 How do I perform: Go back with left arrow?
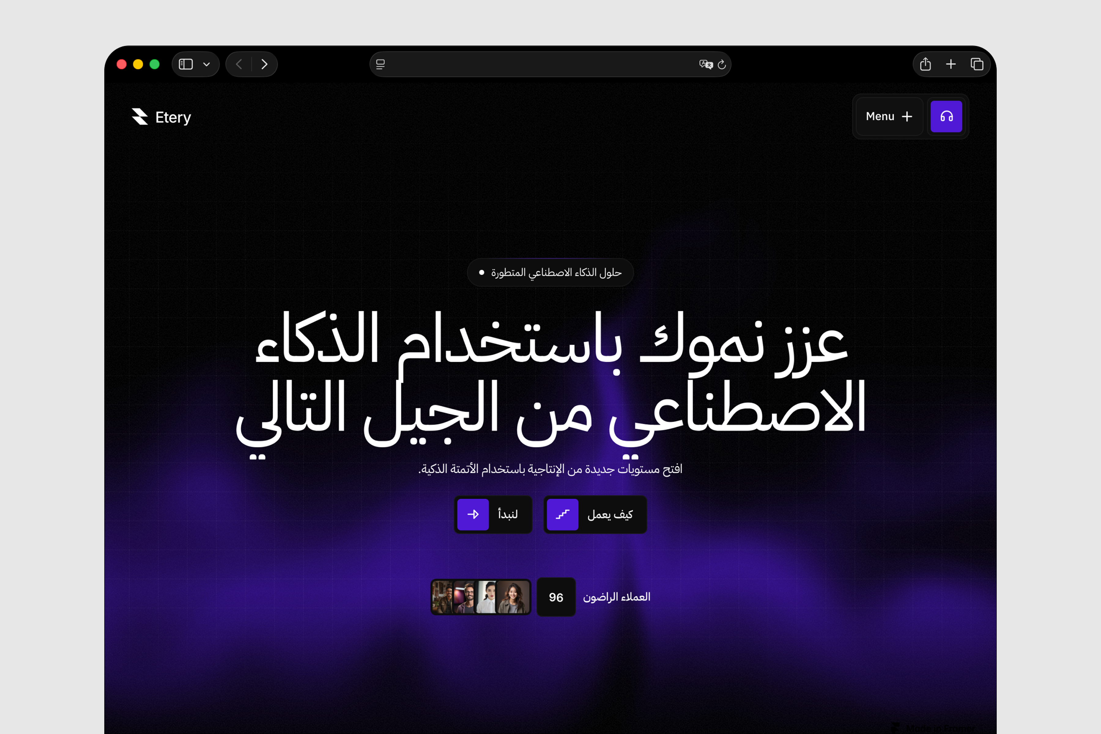coord(239,64)
